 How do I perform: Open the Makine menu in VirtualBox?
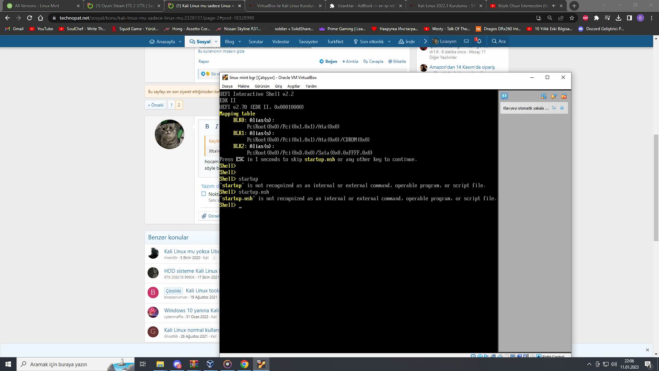coord(243,86)
